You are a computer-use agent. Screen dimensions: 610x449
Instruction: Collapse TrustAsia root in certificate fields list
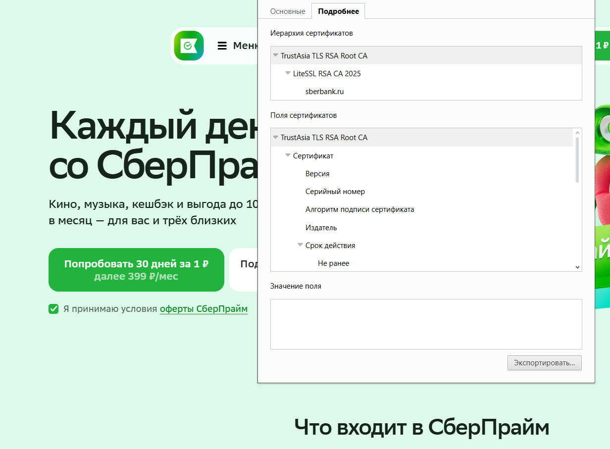coord(276,137)
